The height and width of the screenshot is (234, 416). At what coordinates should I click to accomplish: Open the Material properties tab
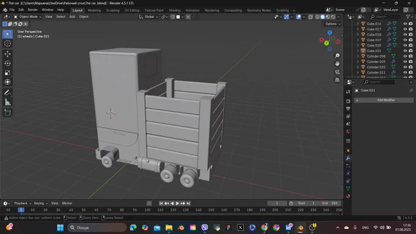tap(348, 196)
